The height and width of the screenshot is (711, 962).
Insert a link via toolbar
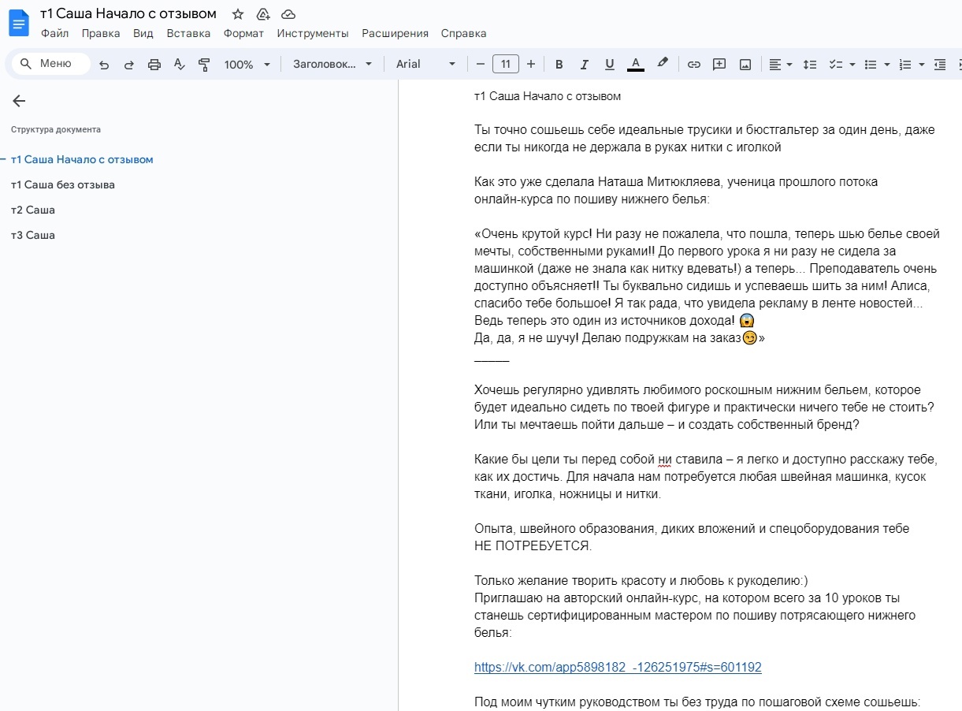click(x=694, y=65)
